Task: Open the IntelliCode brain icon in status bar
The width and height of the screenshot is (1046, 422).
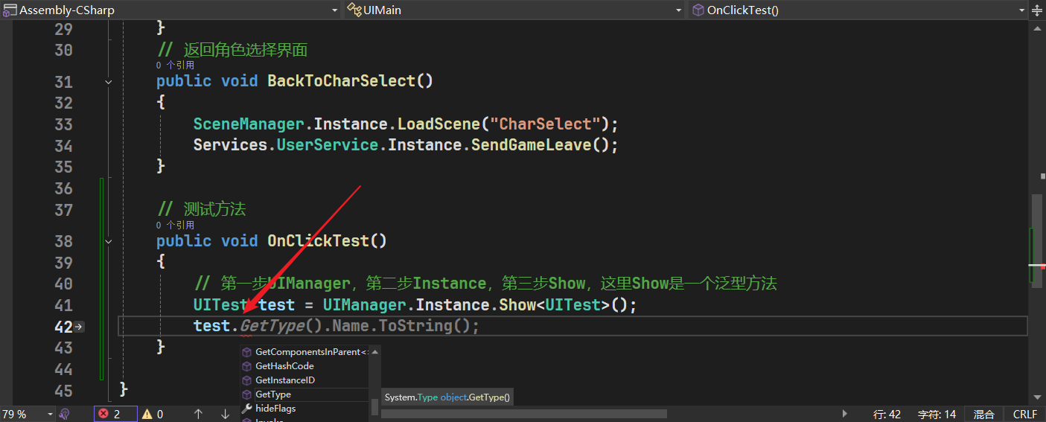Action: [65, 414]
